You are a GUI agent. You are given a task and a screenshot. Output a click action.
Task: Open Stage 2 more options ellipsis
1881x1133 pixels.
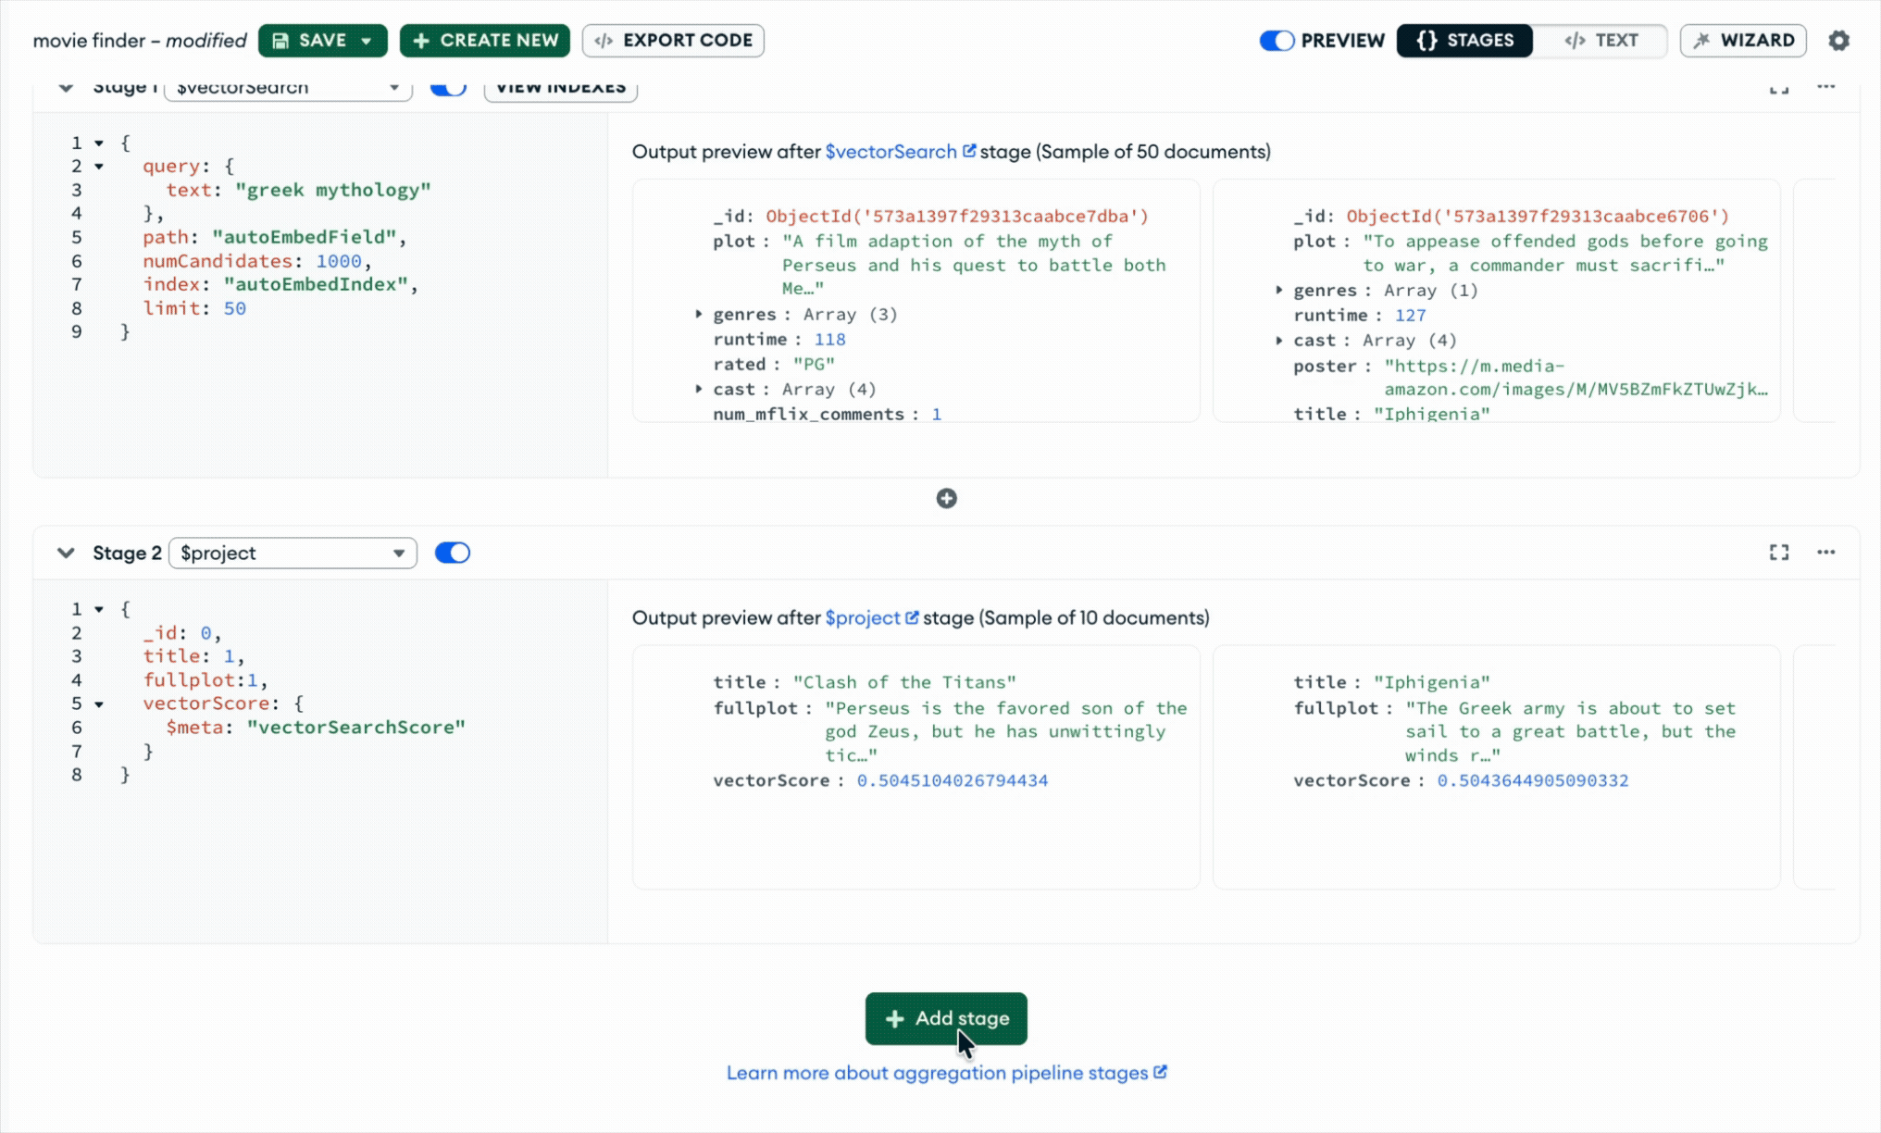tap(1825, 553)
